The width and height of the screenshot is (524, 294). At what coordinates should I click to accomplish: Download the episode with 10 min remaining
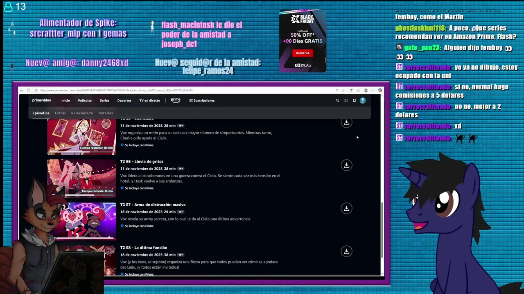point(346,122)
